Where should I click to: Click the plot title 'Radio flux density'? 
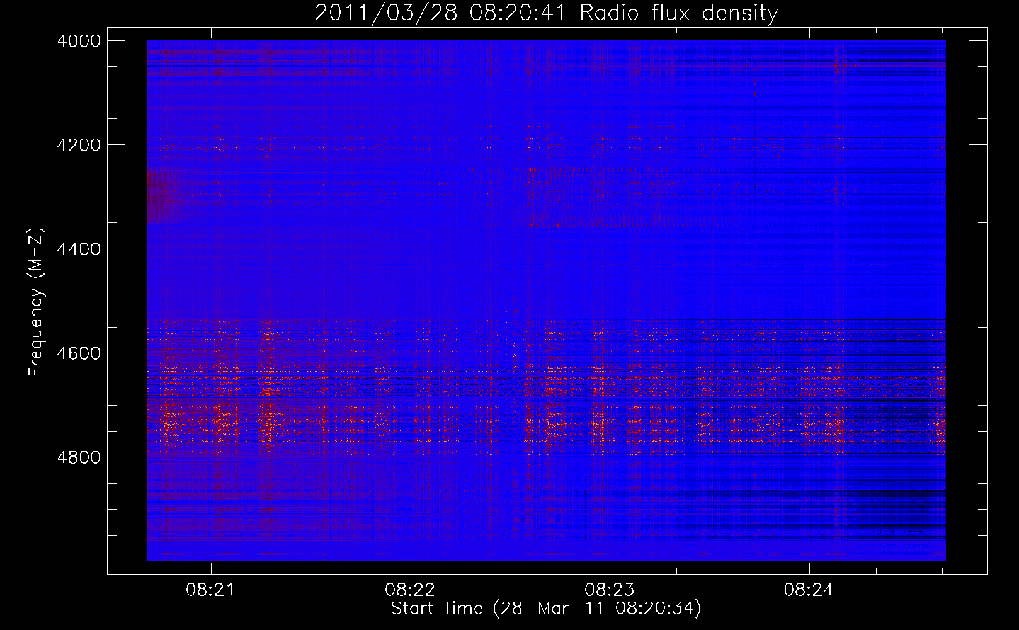click(x=678, y=13)
